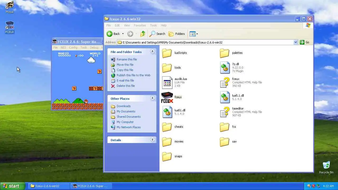This screenshot has height=190, width=338.
Task: Click E-mail this file
Action: (x=125, y=80)
